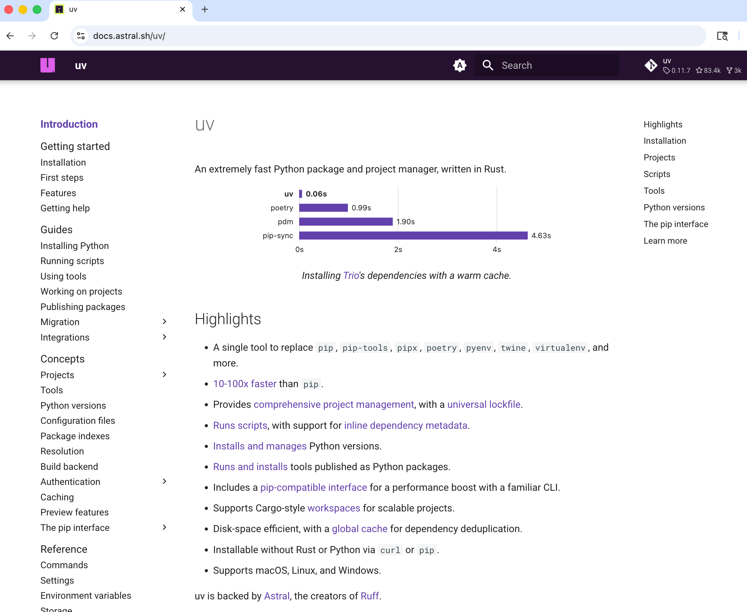The image size is (747, 612).
Task: Click the star count showing 83.4k
Action: coord(708,71)
